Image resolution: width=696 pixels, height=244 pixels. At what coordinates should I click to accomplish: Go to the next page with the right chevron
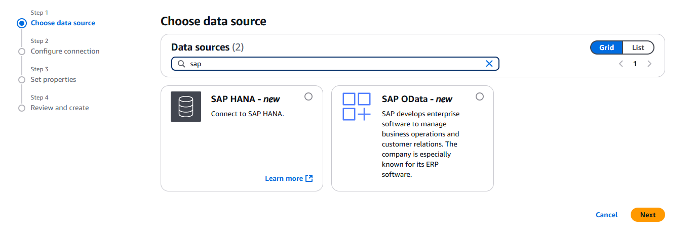click(649, 64)
